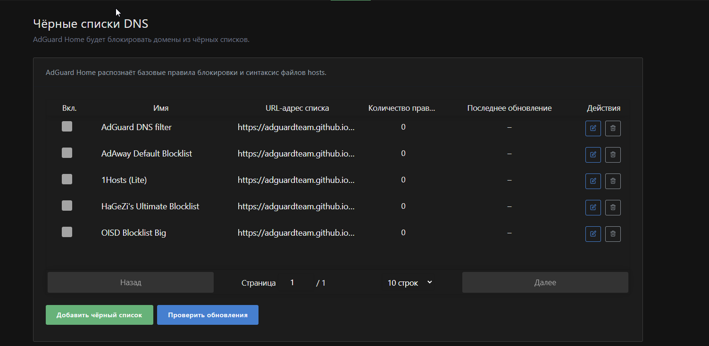The image size is (709, 346).
Task: Sort by the Имя column header
Action: click(161, 108)
